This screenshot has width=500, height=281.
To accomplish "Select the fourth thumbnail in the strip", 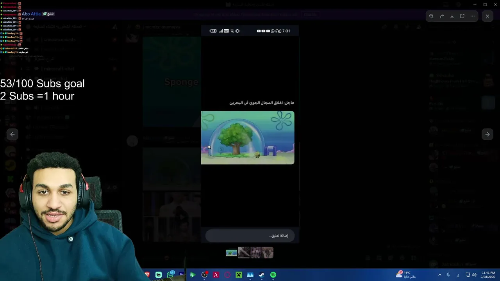I will click(268, 253).
